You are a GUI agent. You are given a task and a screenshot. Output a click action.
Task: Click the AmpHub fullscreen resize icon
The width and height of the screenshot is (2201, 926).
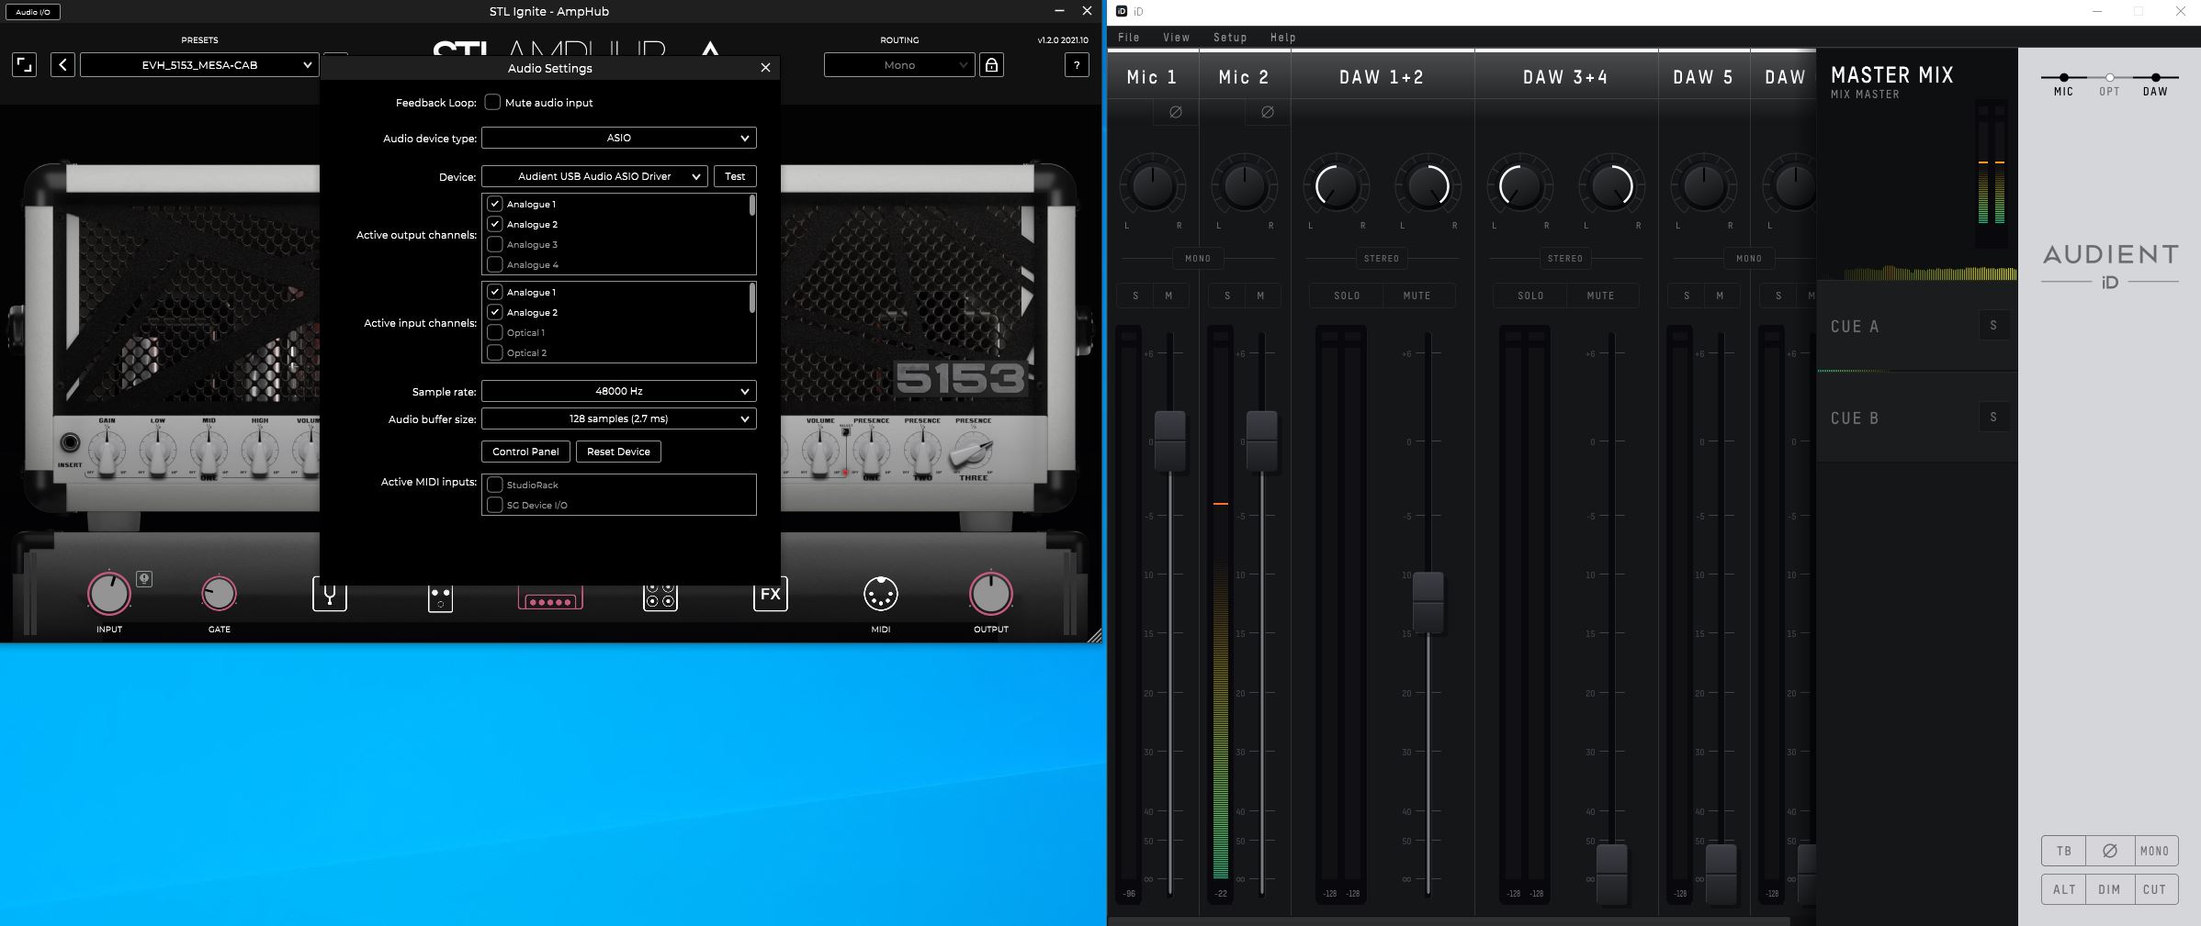(x=24, y=64)
